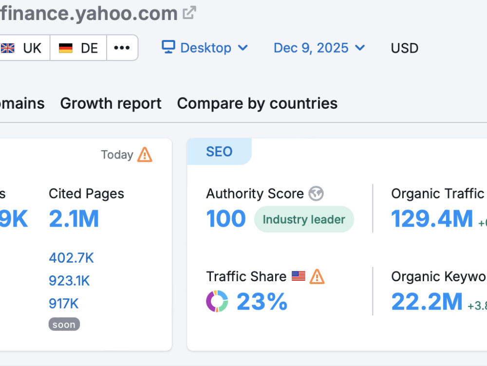The height and width of the screenshot is (366, 487).
Task: Expand the Desktop device dropdown
Action: pyautogui.click(x=205, y=48)
